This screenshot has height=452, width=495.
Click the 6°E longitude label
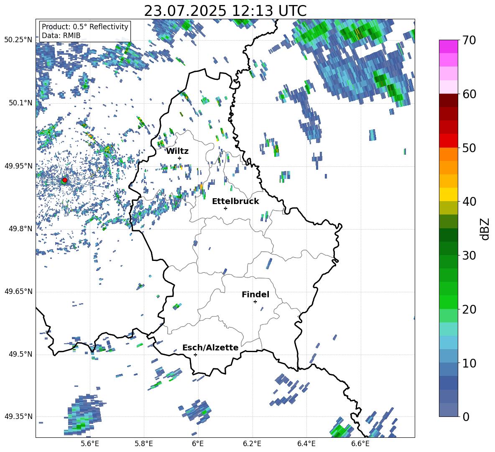click(x=198, y=444)
